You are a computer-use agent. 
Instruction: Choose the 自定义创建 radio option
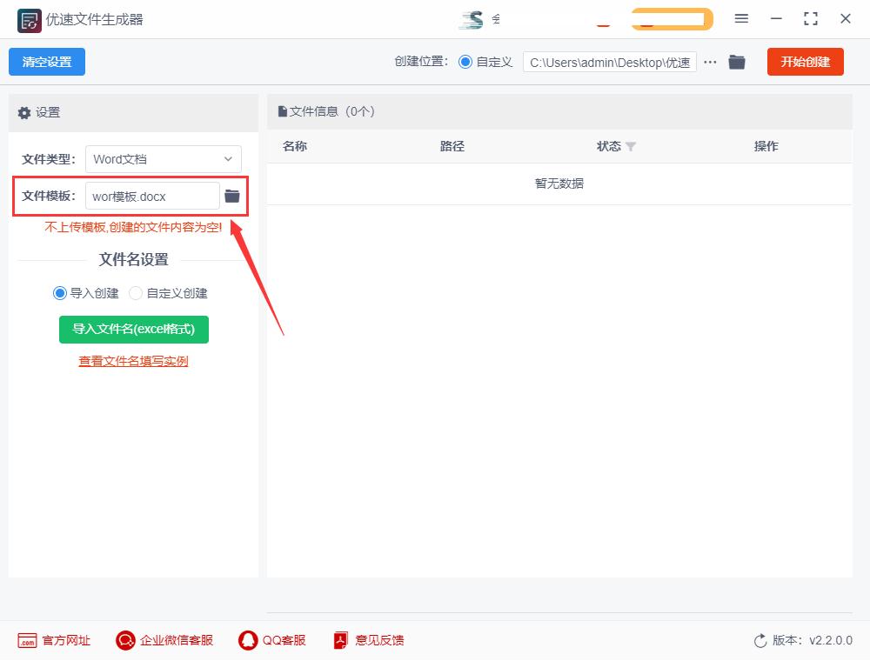[x=136, y=293]
